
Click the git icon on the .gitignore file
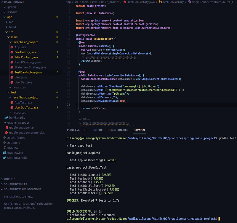[x=5, y=143]
